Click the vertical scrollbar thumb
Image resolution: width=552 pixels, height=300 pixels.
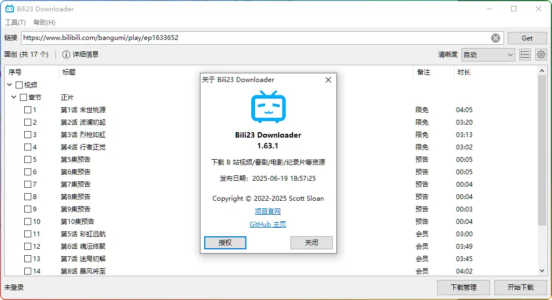click(x=542, y=151)
